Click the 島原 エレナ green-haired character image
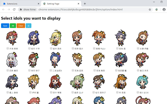 tap(77, 82)
